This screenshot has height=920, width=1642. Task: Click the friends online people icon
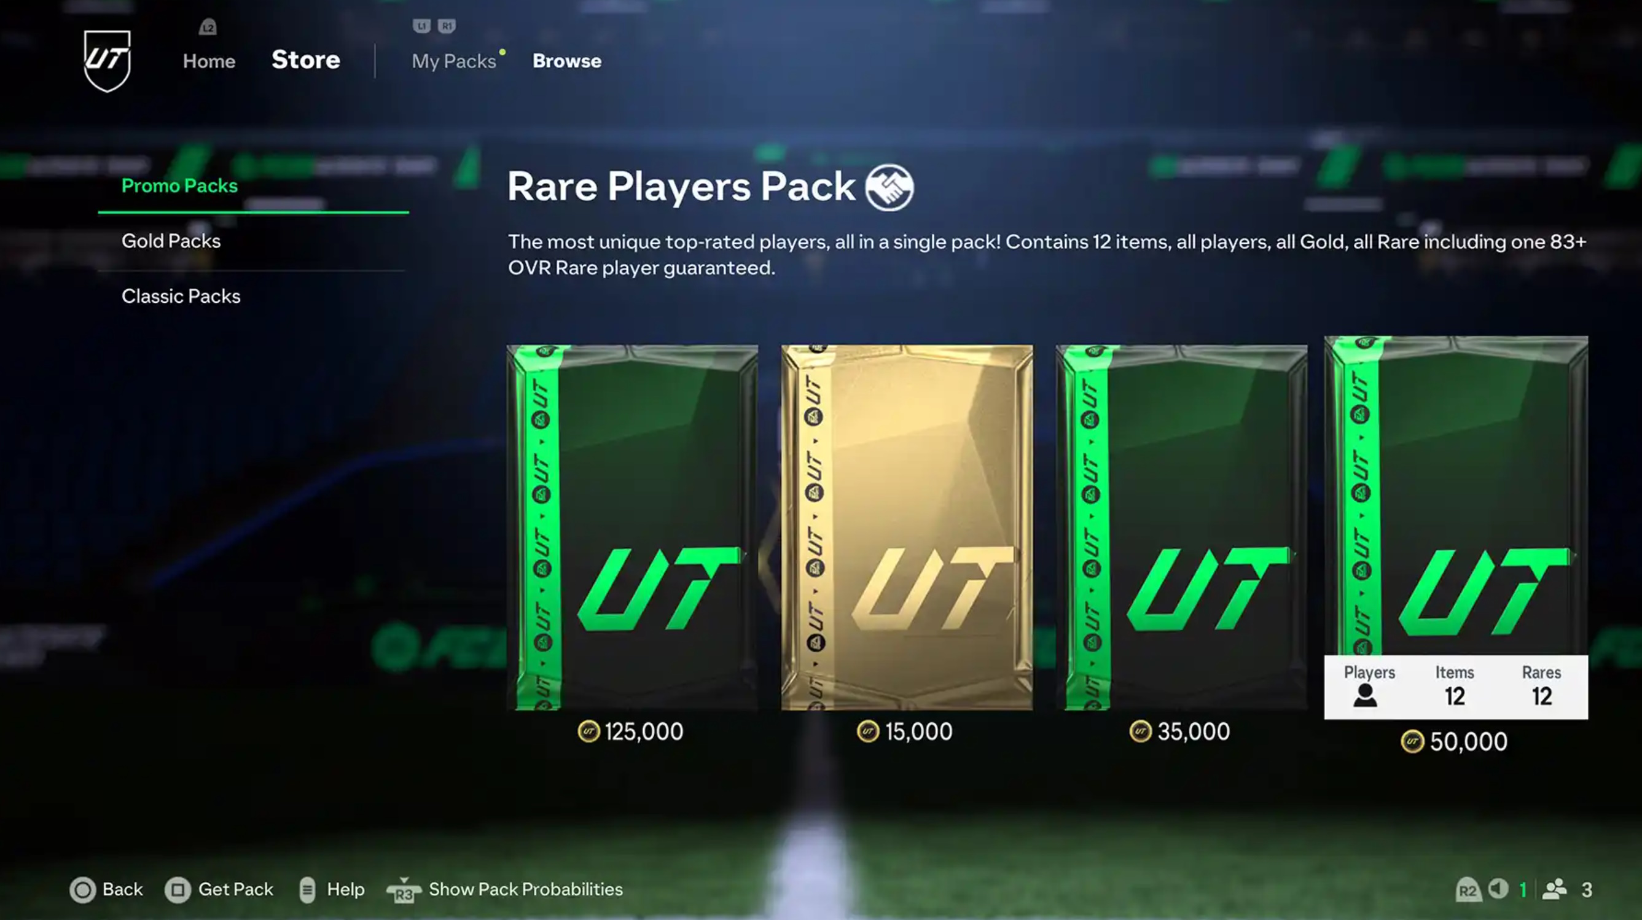(x=1555, y=889)
